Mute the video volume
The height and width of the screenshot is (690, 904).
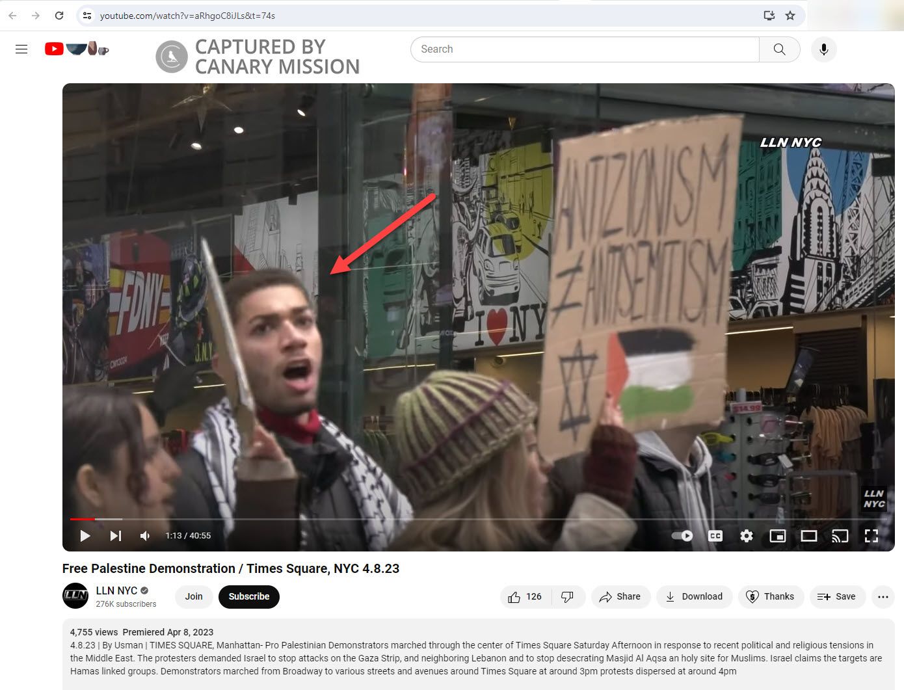coord(145,536)
